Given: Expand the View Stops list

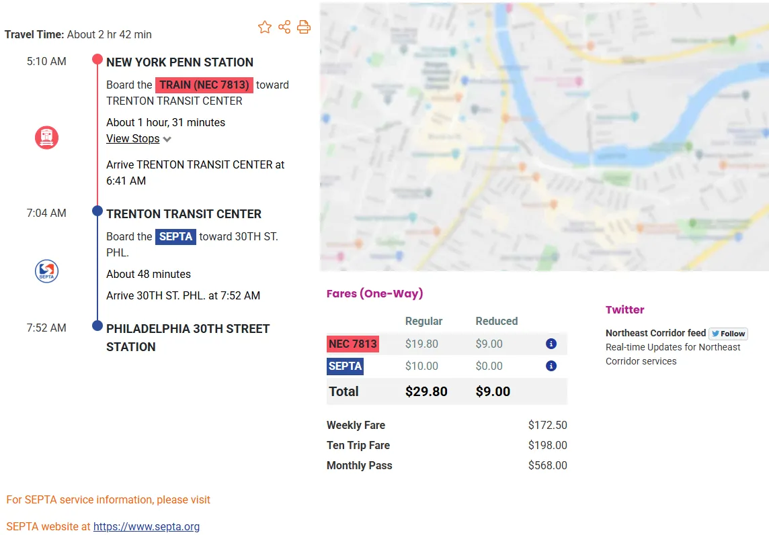Looking at the screenshot, I should (x=133, y=139).
